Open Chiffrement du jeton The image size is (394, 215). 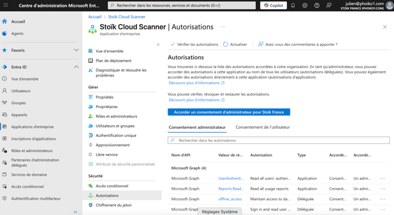113,205
